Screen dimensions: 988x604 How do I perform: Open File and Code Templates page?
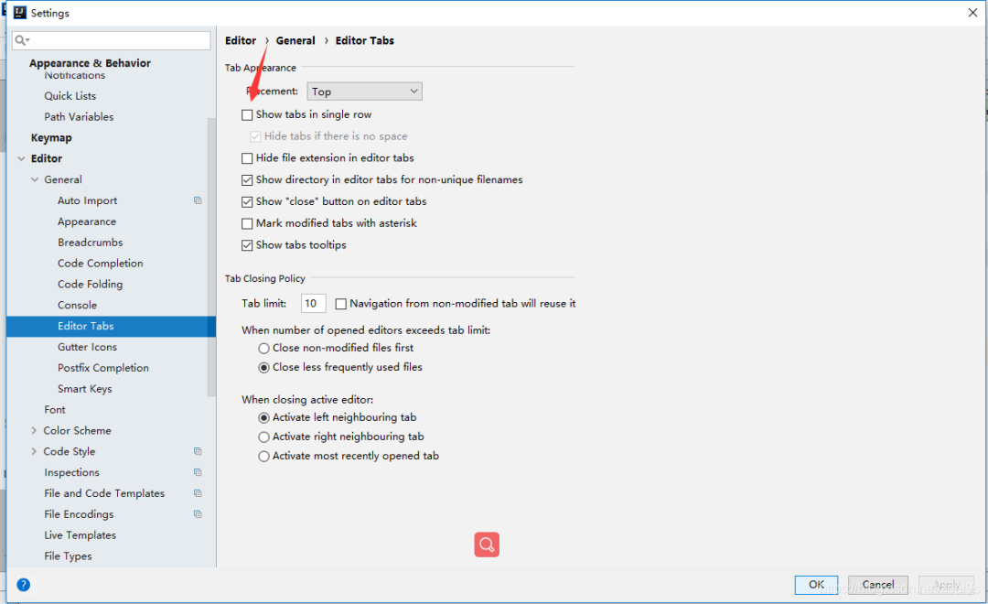104,493
